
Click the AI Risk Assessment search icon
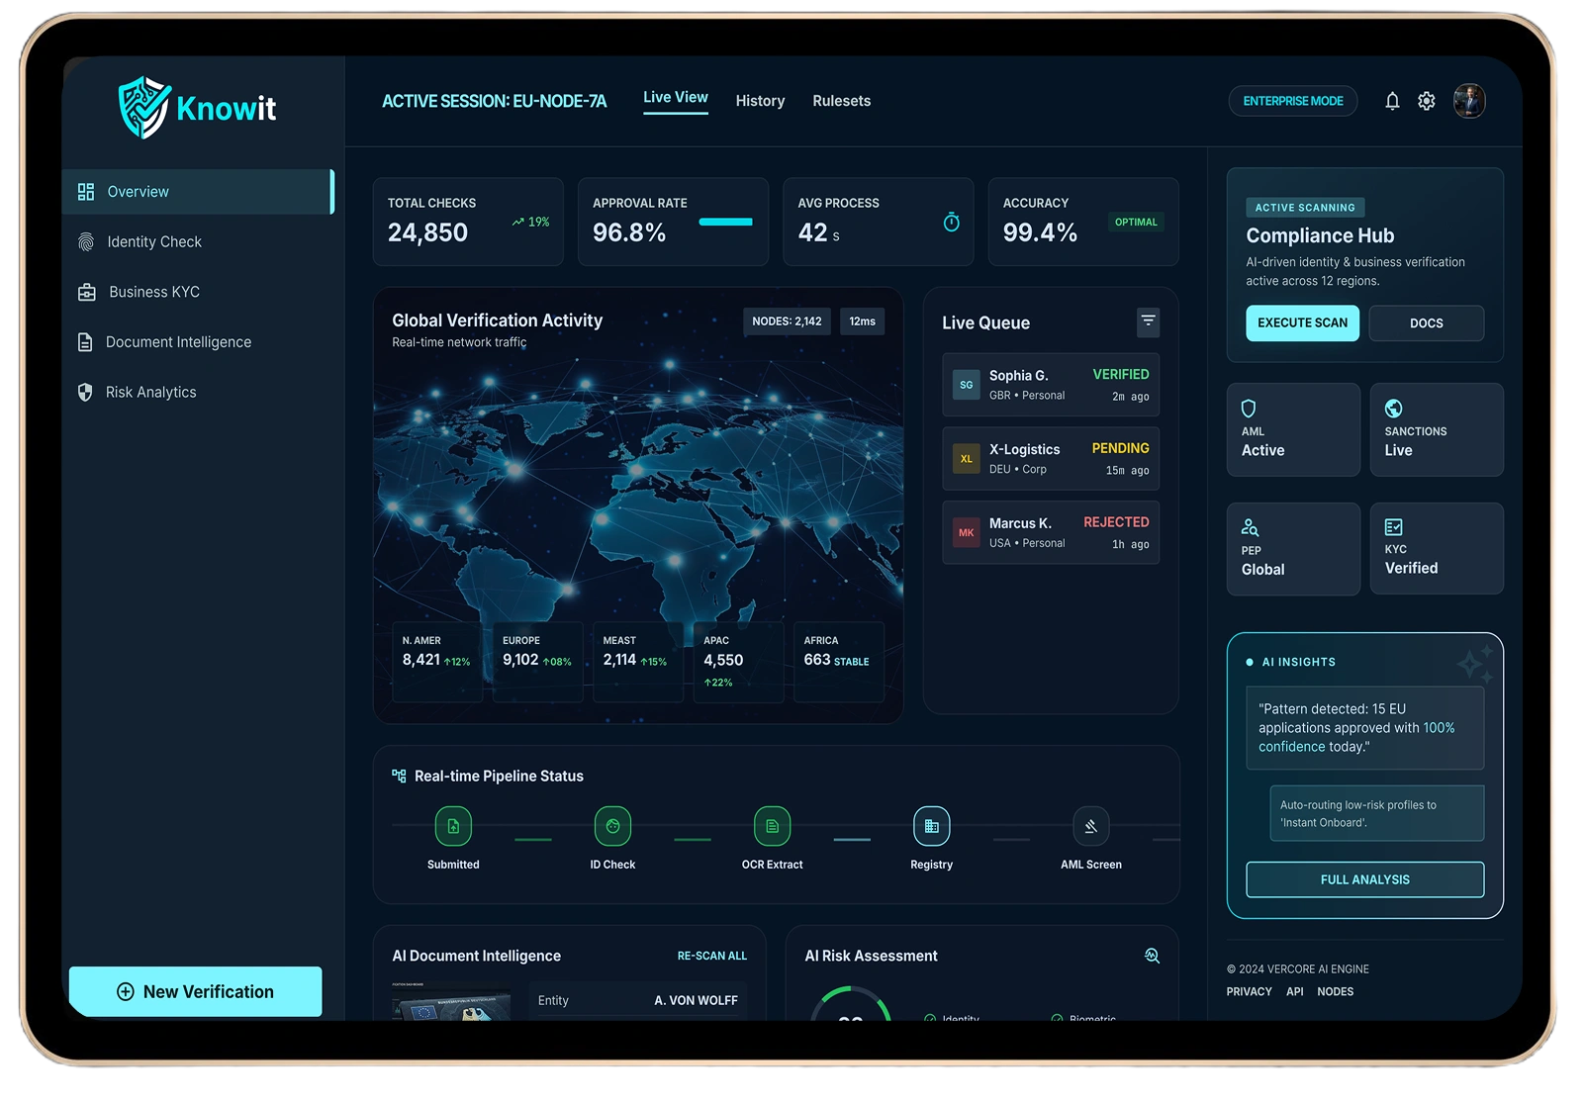tap(1152, 956)
